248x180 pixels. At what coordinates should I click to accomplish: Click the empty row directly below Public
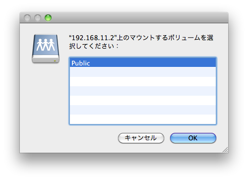point(143,72)
